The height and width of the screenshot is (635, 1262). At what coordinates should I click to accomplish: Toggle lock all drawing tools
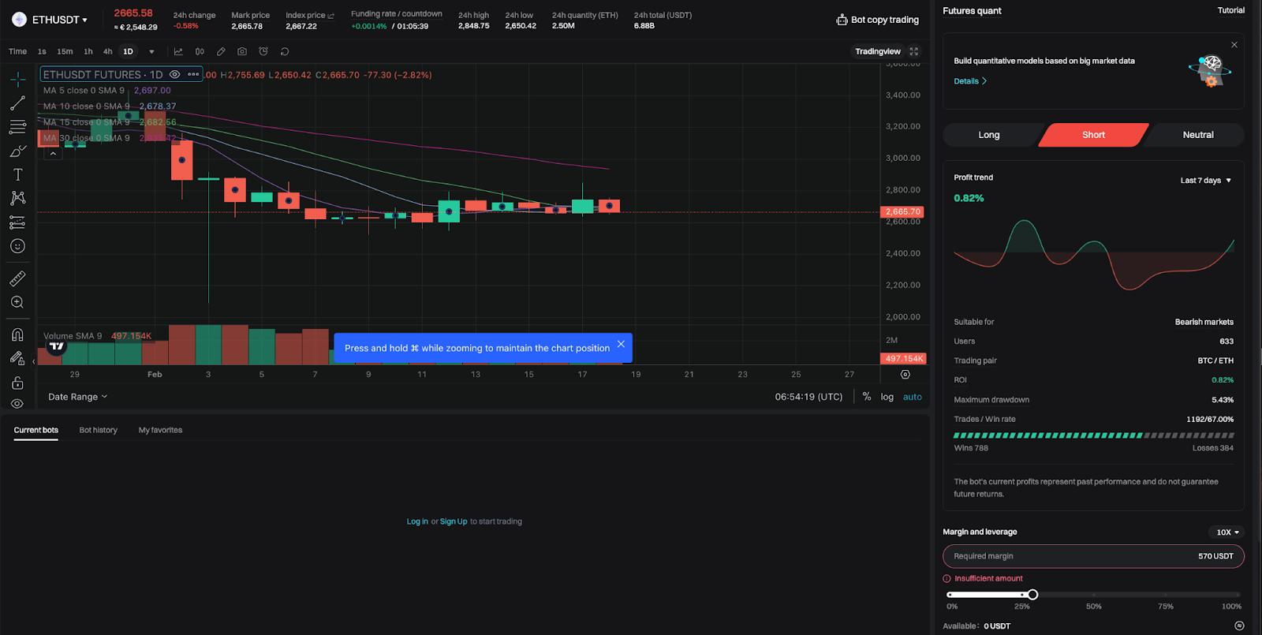point(17,383)
